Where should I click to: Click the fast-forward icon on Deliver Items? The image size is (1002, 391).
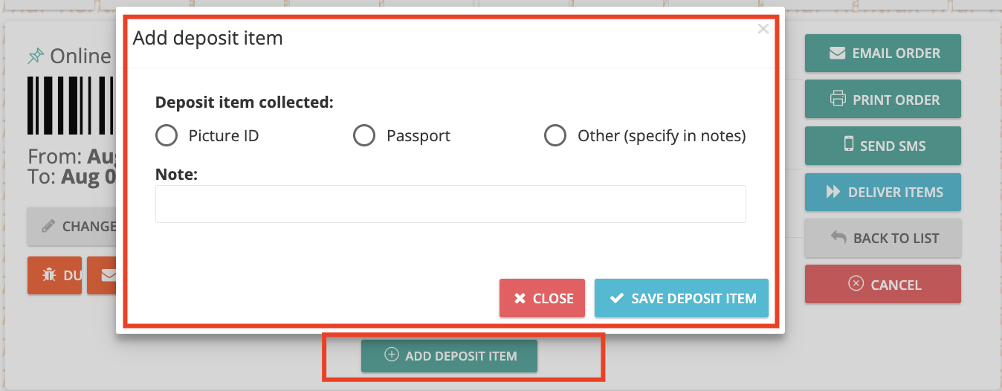[833, 192]
